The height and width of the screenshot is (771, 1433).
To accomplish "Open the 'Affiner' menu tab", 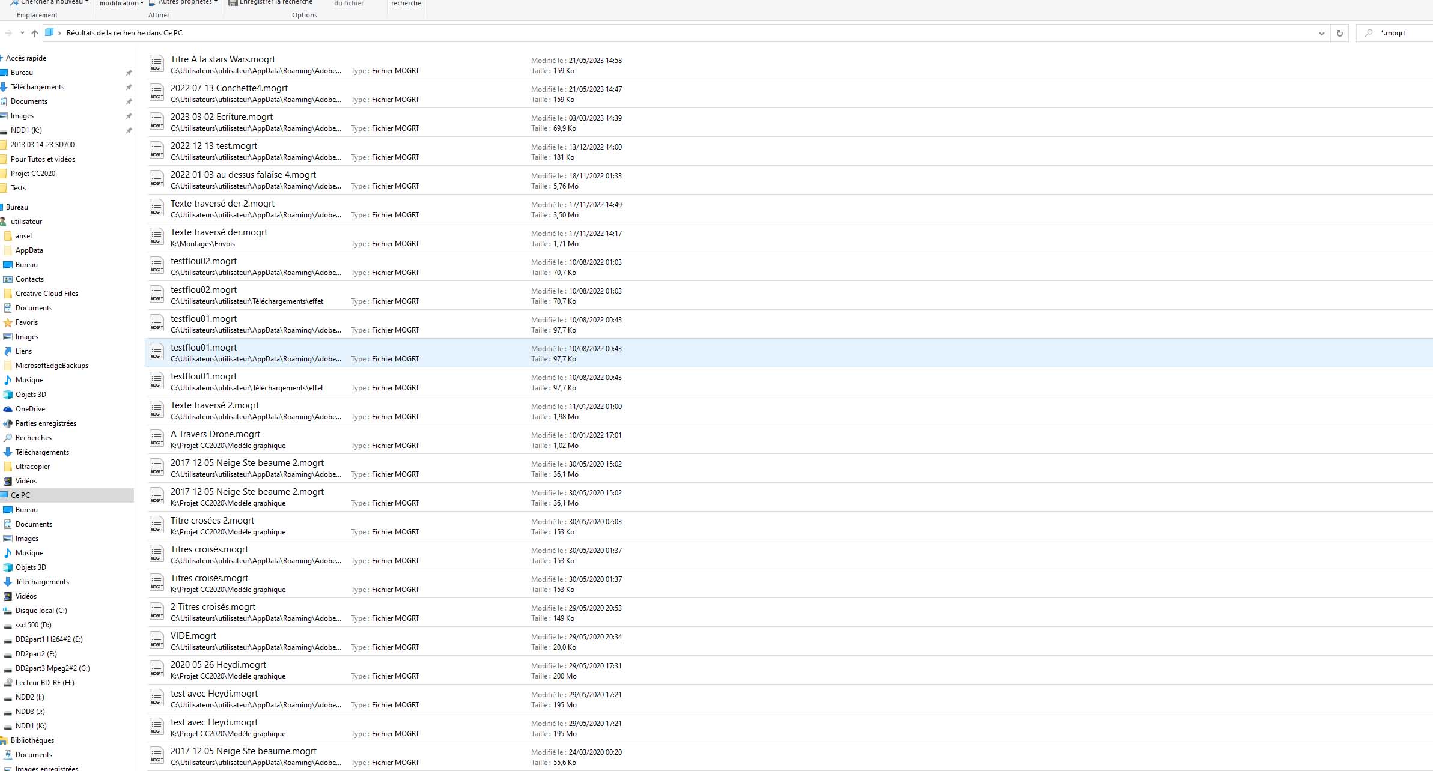I will click(x=157, y=14).
